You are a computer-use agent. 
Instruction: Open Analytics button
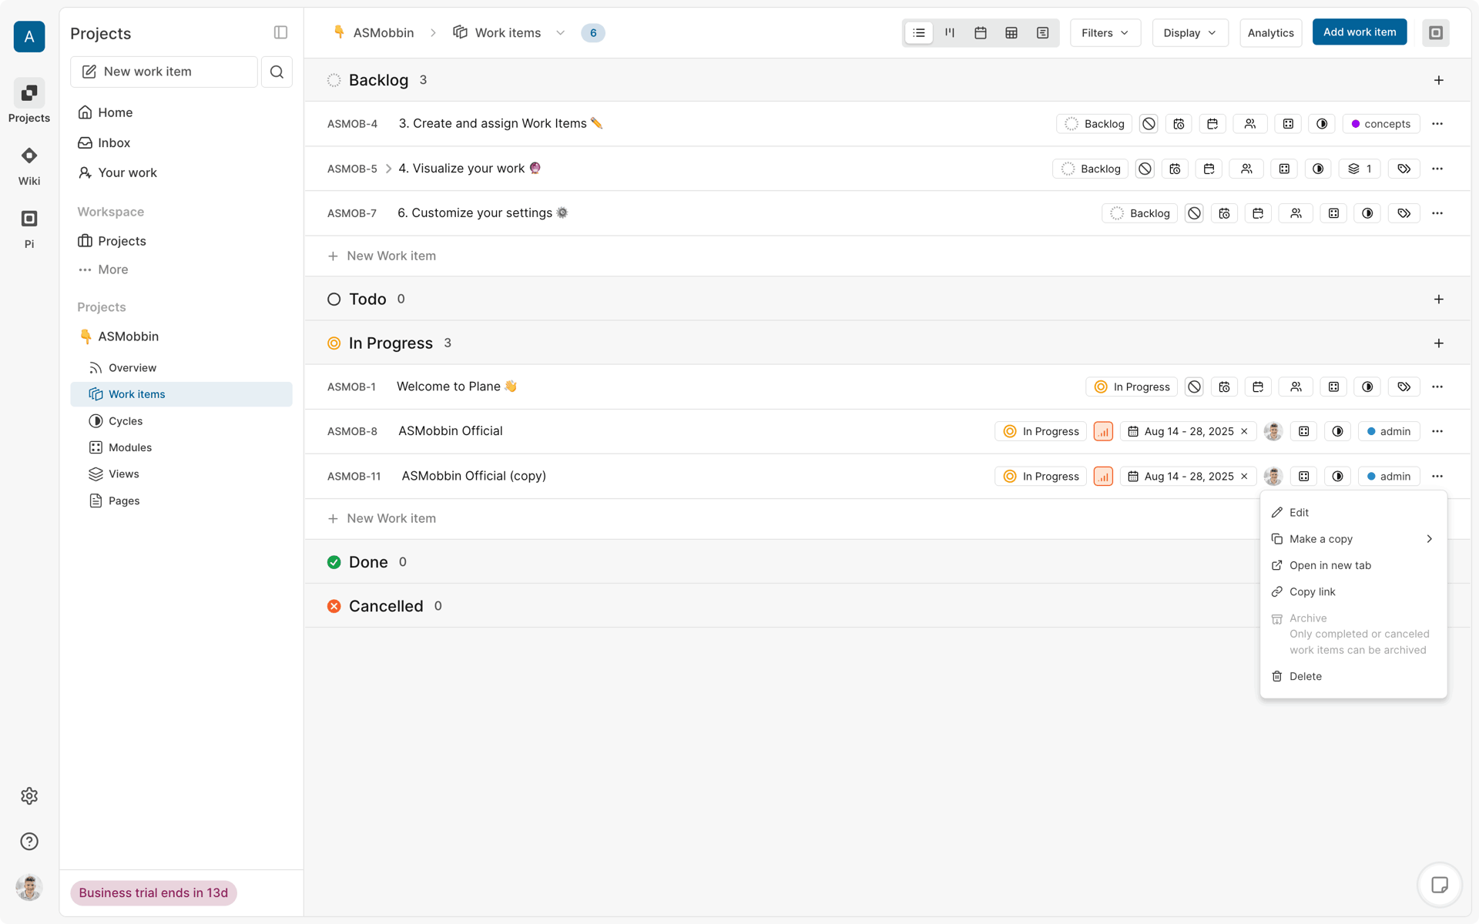1270,33
